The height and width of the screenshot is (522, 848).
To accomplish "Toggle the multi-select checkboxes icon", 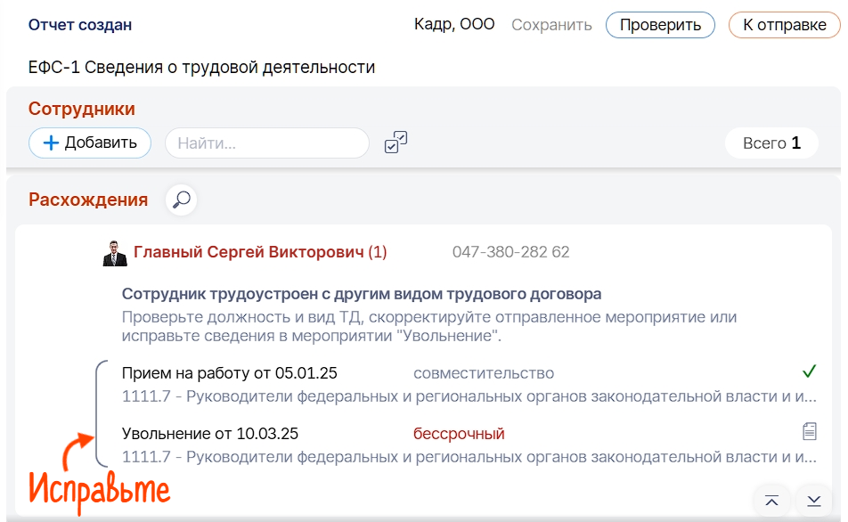I will (x=395, y=143).
